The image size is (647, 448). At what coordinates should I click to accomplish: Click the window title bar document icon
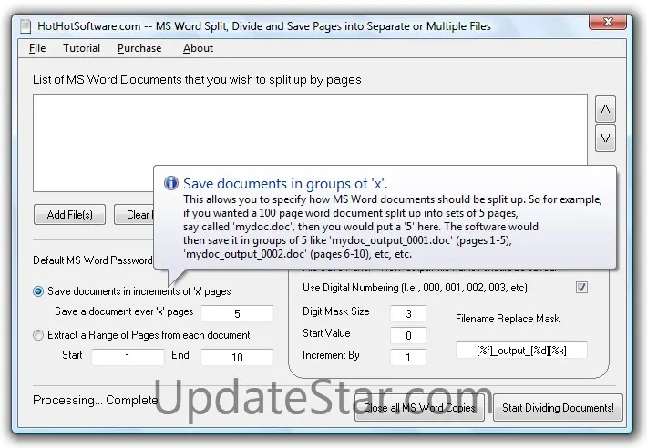26,26
